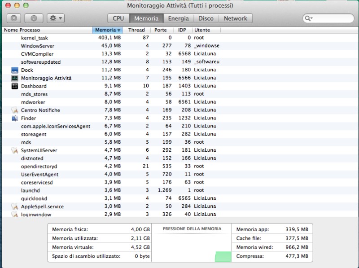Open the gear actions dropdown

click(x=56, y=18)
